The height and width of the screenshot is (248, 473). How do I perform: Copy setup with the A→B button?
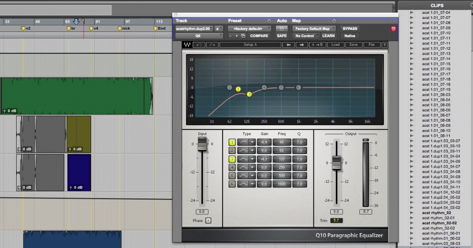(317, 45)
